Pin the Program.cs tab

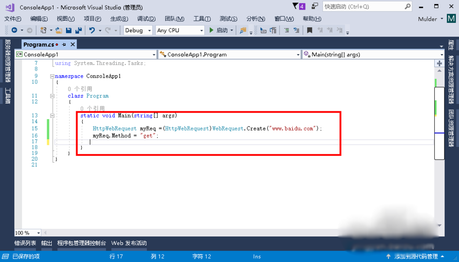pyautogui.click(x=64, y=44)
